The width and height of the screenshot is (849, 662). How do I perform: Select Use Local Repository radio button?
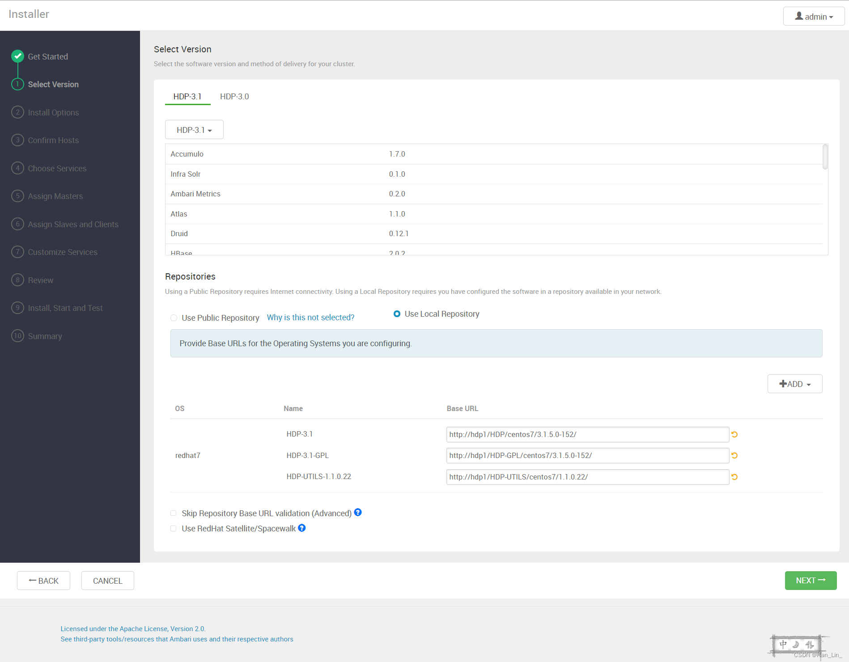(x=397, y=314)
